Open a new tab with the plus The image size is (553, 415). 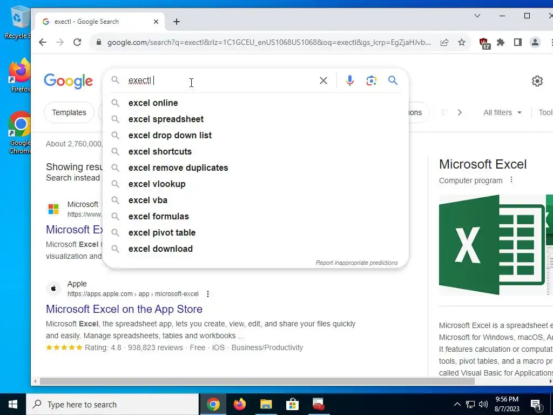click(x=177, y=22)
